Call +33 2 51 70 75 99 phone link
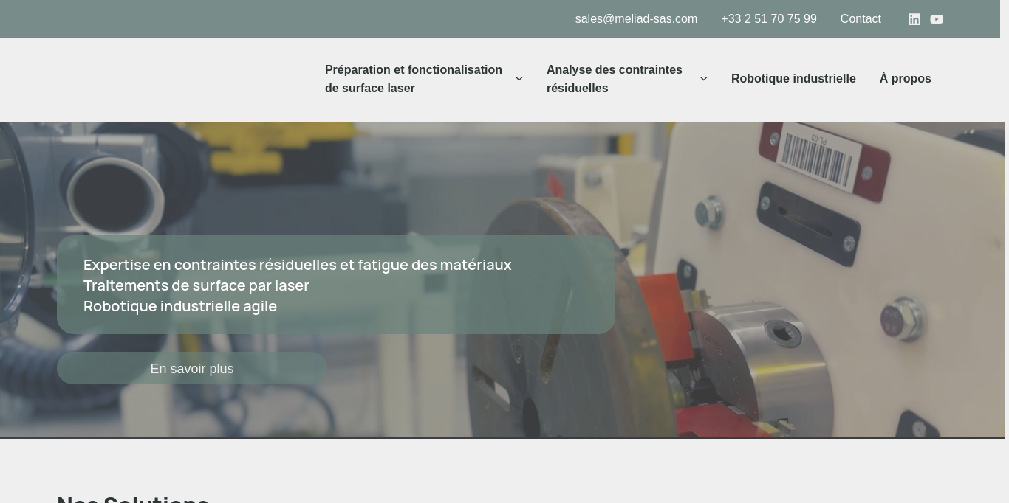Viewport: 1009px width, 503px height. (x=768, y=19)
